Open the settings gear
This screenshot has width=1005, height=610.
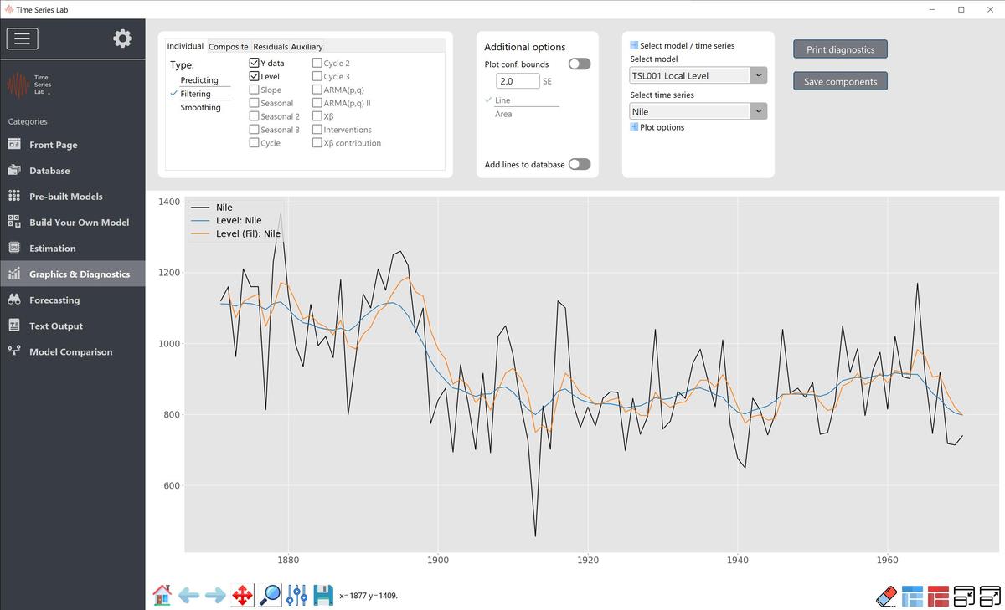122,38
